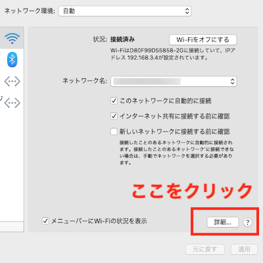The image size is (263, 263).
Task: Click the ネットワーク環境 dropdown arrows
Action: 187,11
